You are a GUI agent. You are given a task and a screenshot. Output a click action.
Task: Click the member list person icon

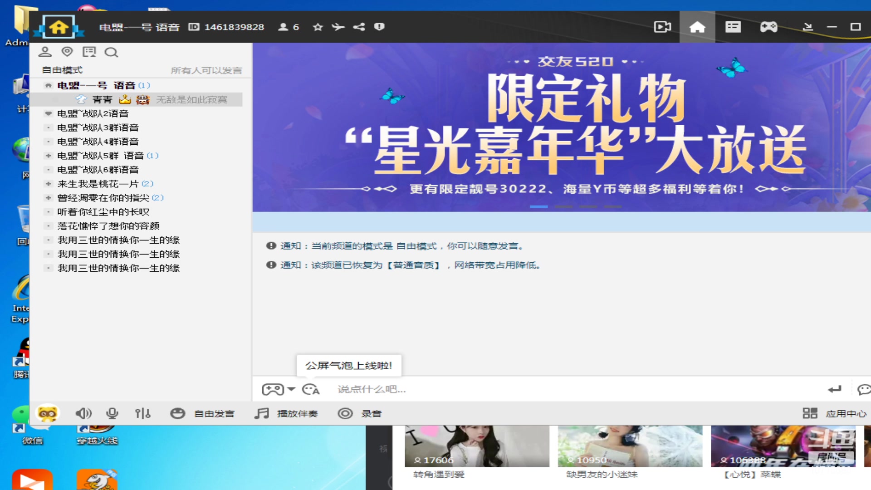tap(284, 27)
